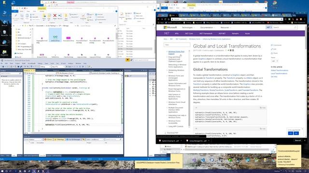The width and height of the screenshot is (309, 173).
Task: Click the Share link on docs page
Action: coord(274,53)
